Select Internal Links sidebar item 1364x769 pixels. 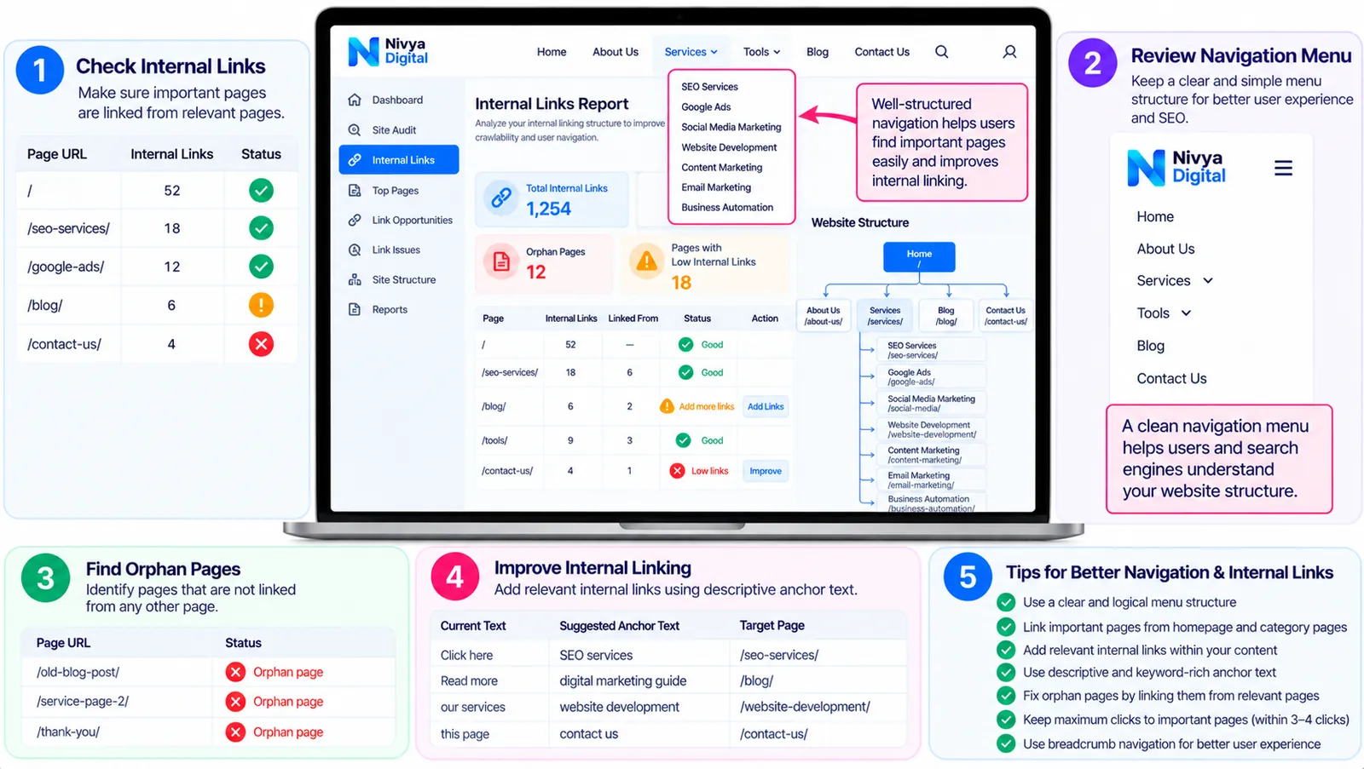click(399, 160)
